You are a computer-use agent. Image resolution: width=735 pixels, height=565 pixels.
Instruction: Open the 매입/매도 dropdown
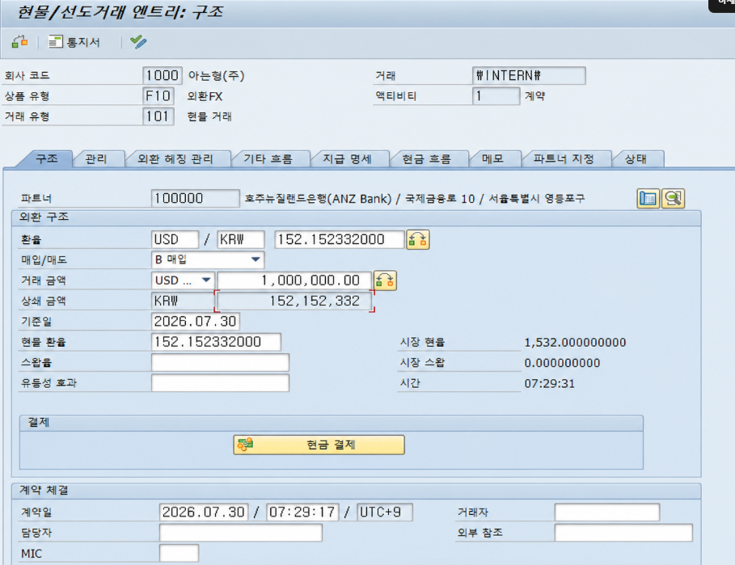pyautogui.click(x=256, y=259)
